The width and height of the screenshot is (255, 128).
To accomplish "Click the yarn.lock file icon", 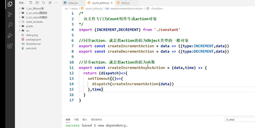I will (x=23, y=48).
